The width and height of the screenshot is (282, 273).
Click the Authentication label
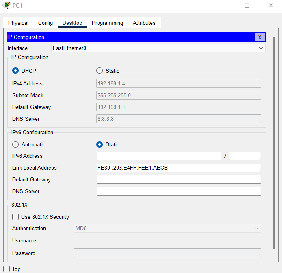click(x=29, y=228)
